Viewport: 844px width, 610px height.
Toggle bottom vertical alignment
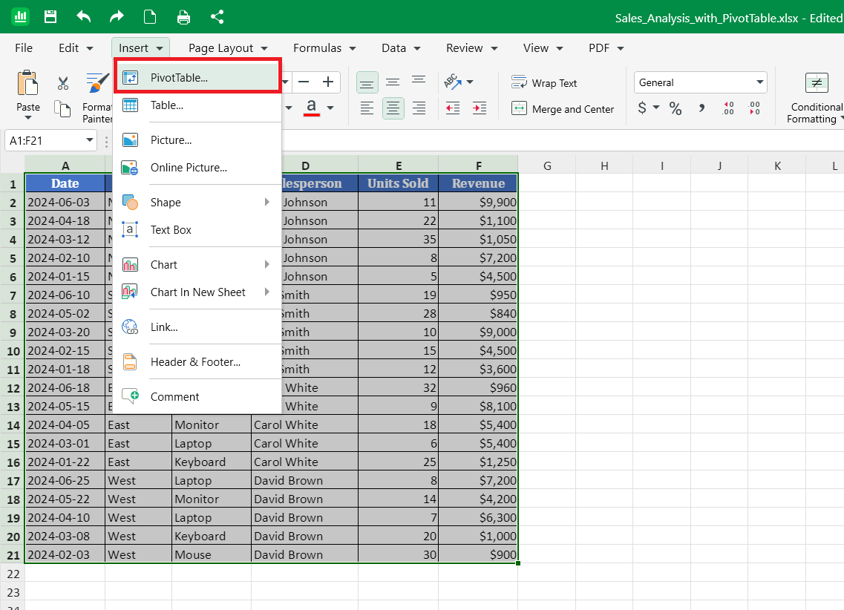pyautogui.click(x=367, y=83)
